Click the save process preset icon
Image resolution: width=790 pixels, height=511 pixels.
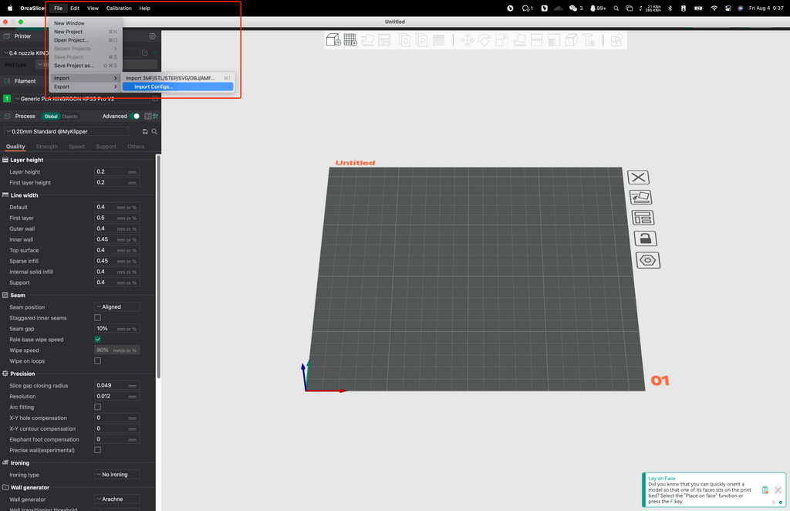tap(145, 132)
